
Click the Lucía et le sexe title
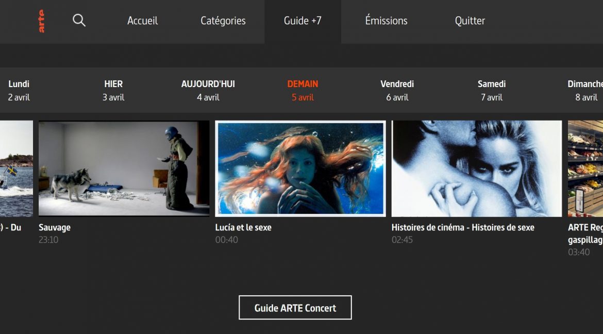coord(243,227)
